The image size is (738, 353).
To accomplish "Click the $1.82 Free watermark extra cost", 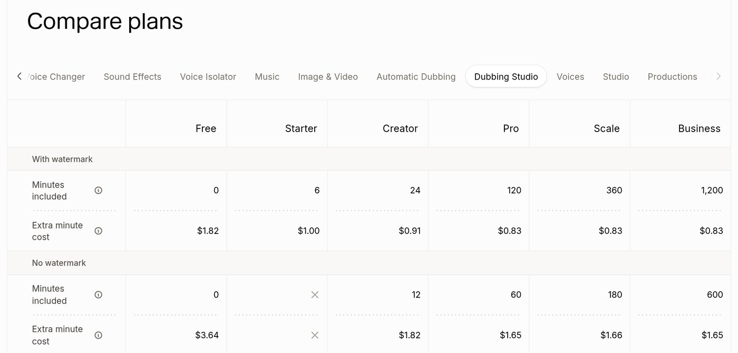I will point(208,231).
